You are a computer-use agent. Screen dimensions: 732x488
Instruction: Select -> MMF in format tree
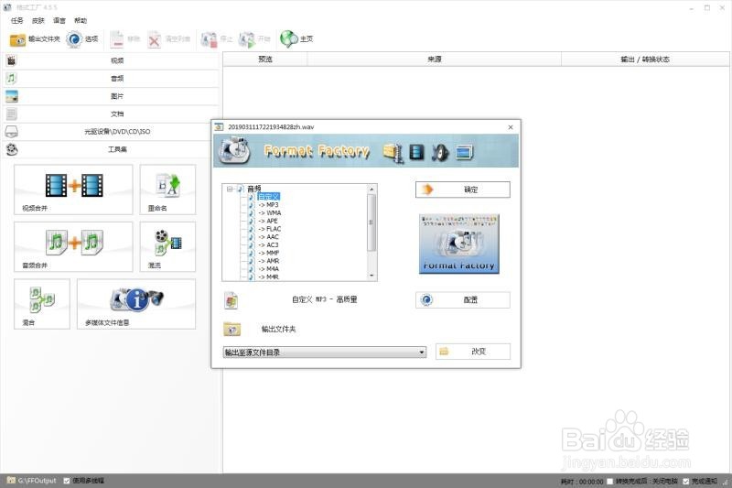[x=269, y=253]
